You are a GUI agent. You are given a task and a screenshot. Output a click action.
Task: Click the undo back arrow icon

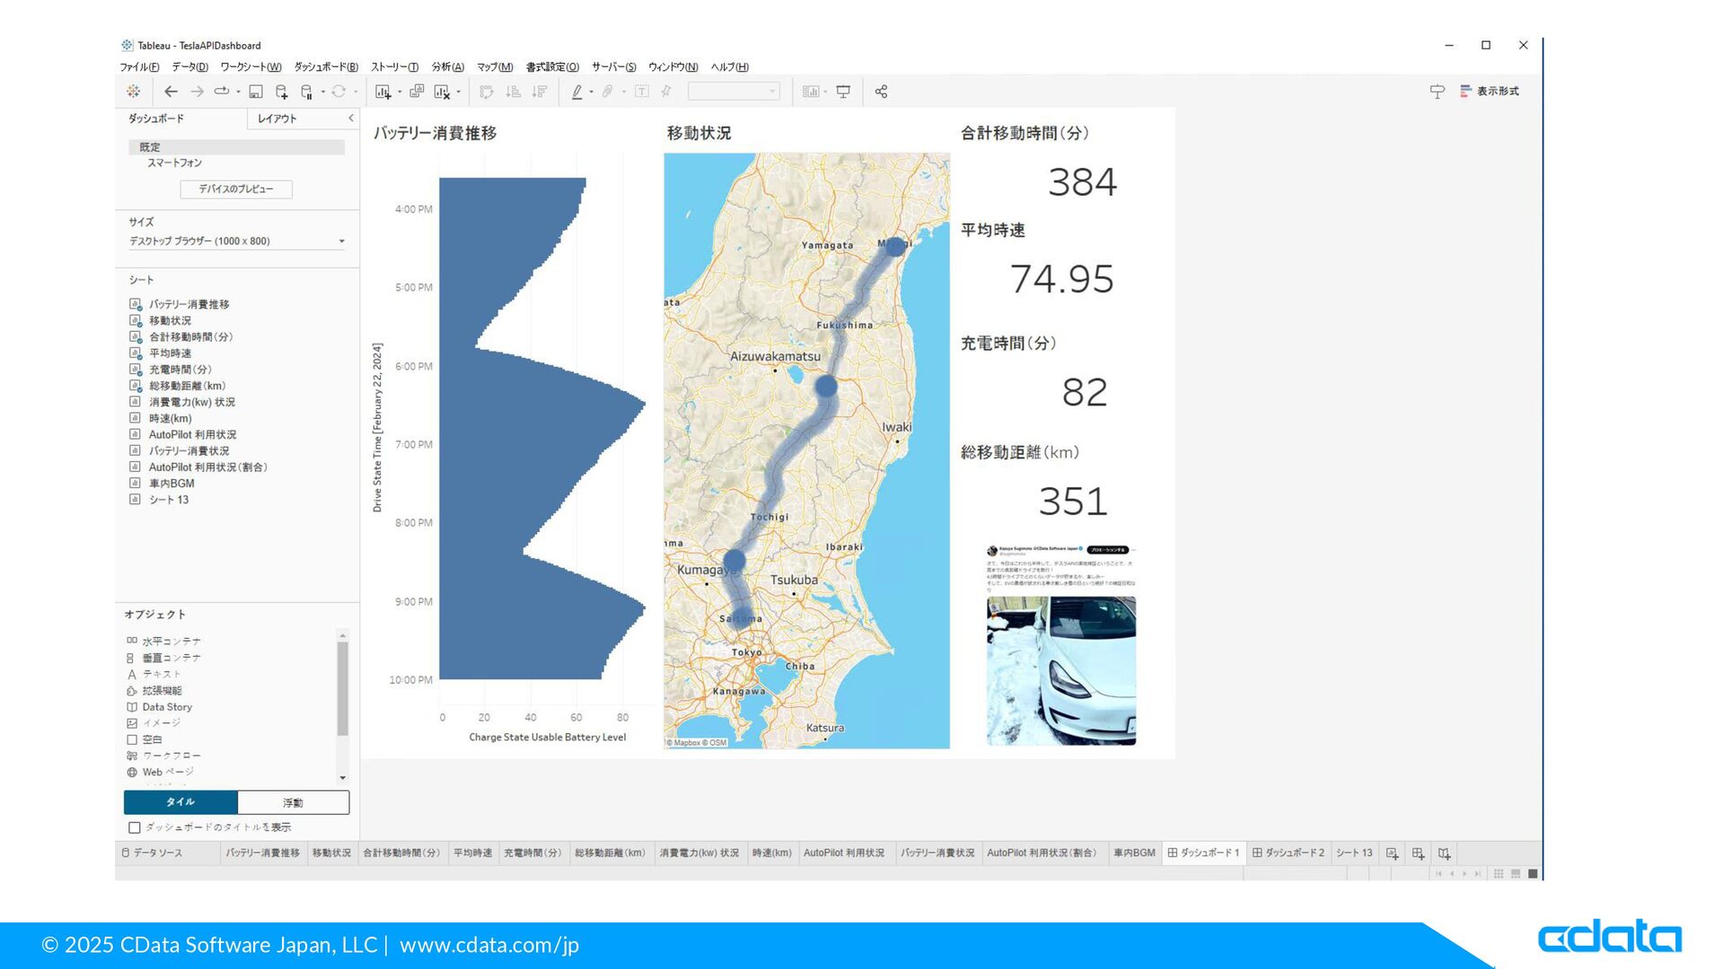tap(171, 92)
